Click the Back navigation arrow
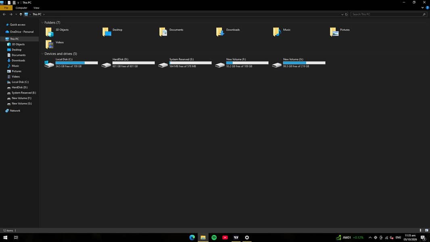430x242 pixels. (4, 14)
